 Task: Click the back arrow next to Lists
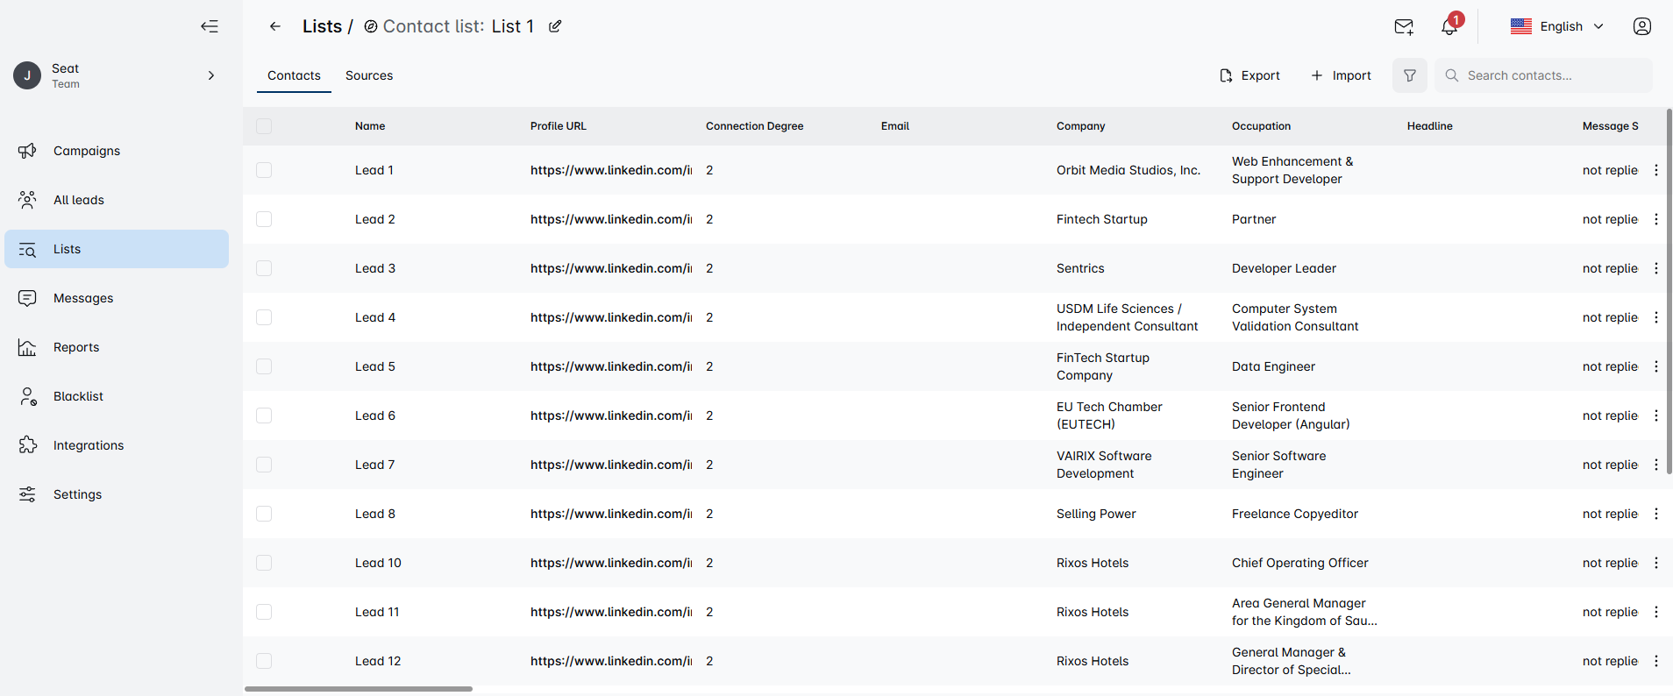click(275, 26)
